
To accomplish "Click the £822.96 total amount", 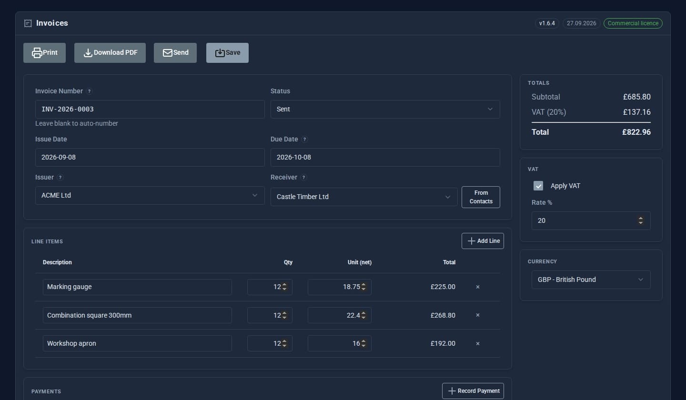I will click(x=636, y=132).
